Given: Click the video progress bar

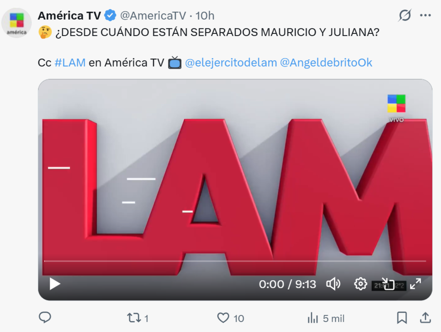Looking at the screenshot, I should pos(235,261).
